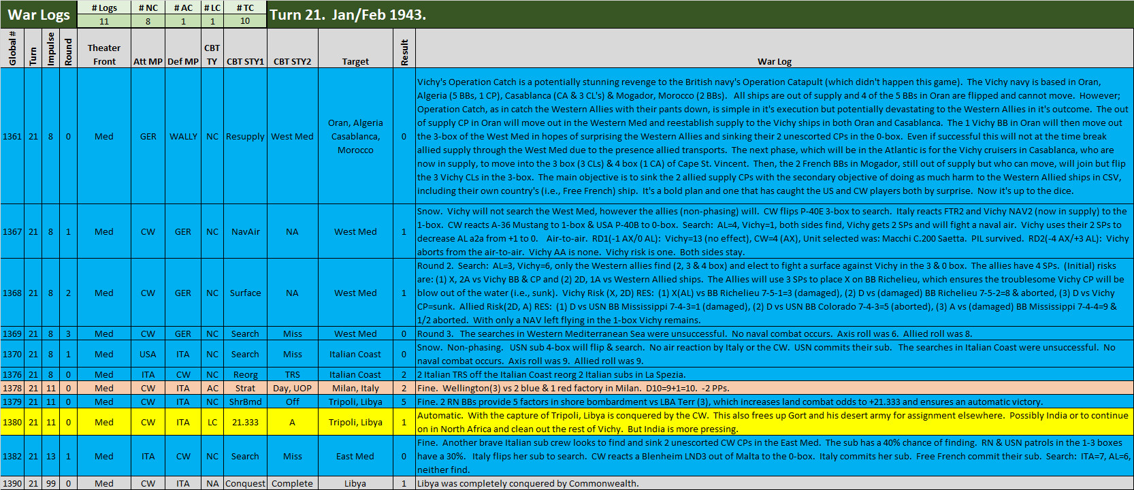The height and width of the screenshot is (490, 1134).
Task: Select the 'Day, UOP' cell
Action: click(x=292, y=388)
